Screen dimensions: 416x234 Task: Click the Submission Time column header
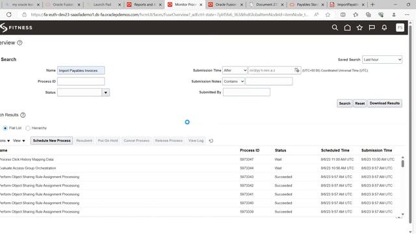click(377, 150)
